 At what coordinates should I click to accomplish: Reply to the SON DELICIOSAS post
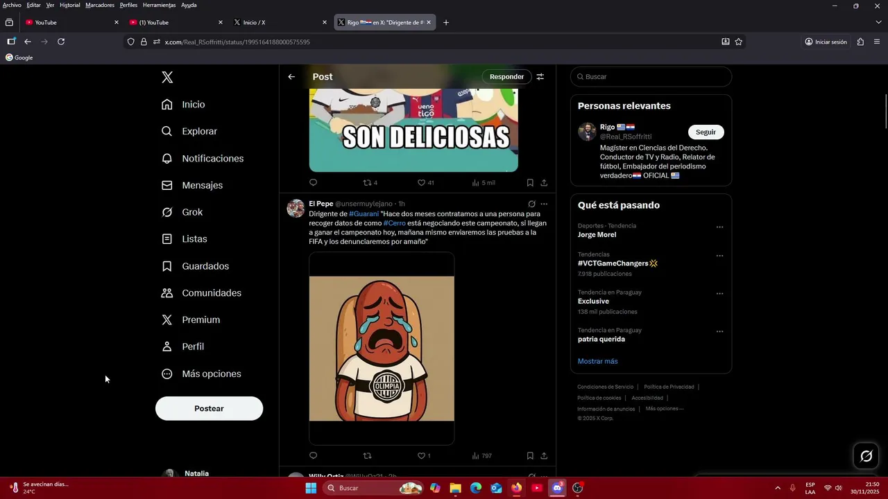(313, 183)
